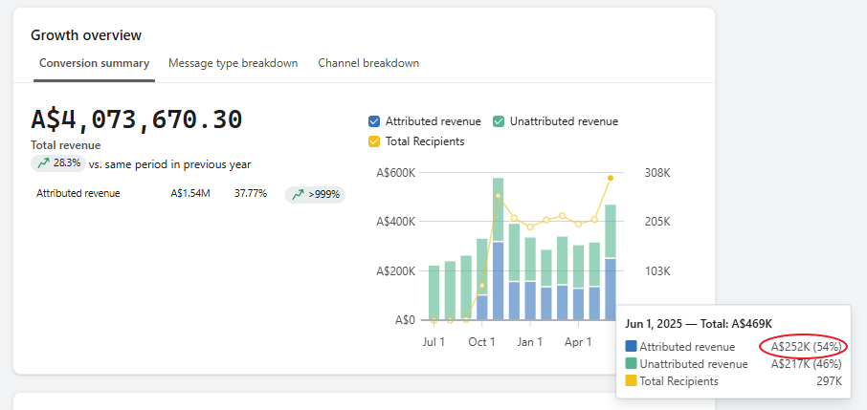Click the Jul 1 x-axis label
This screenshot has width=867, height=410.
click(x=434, y=342)
